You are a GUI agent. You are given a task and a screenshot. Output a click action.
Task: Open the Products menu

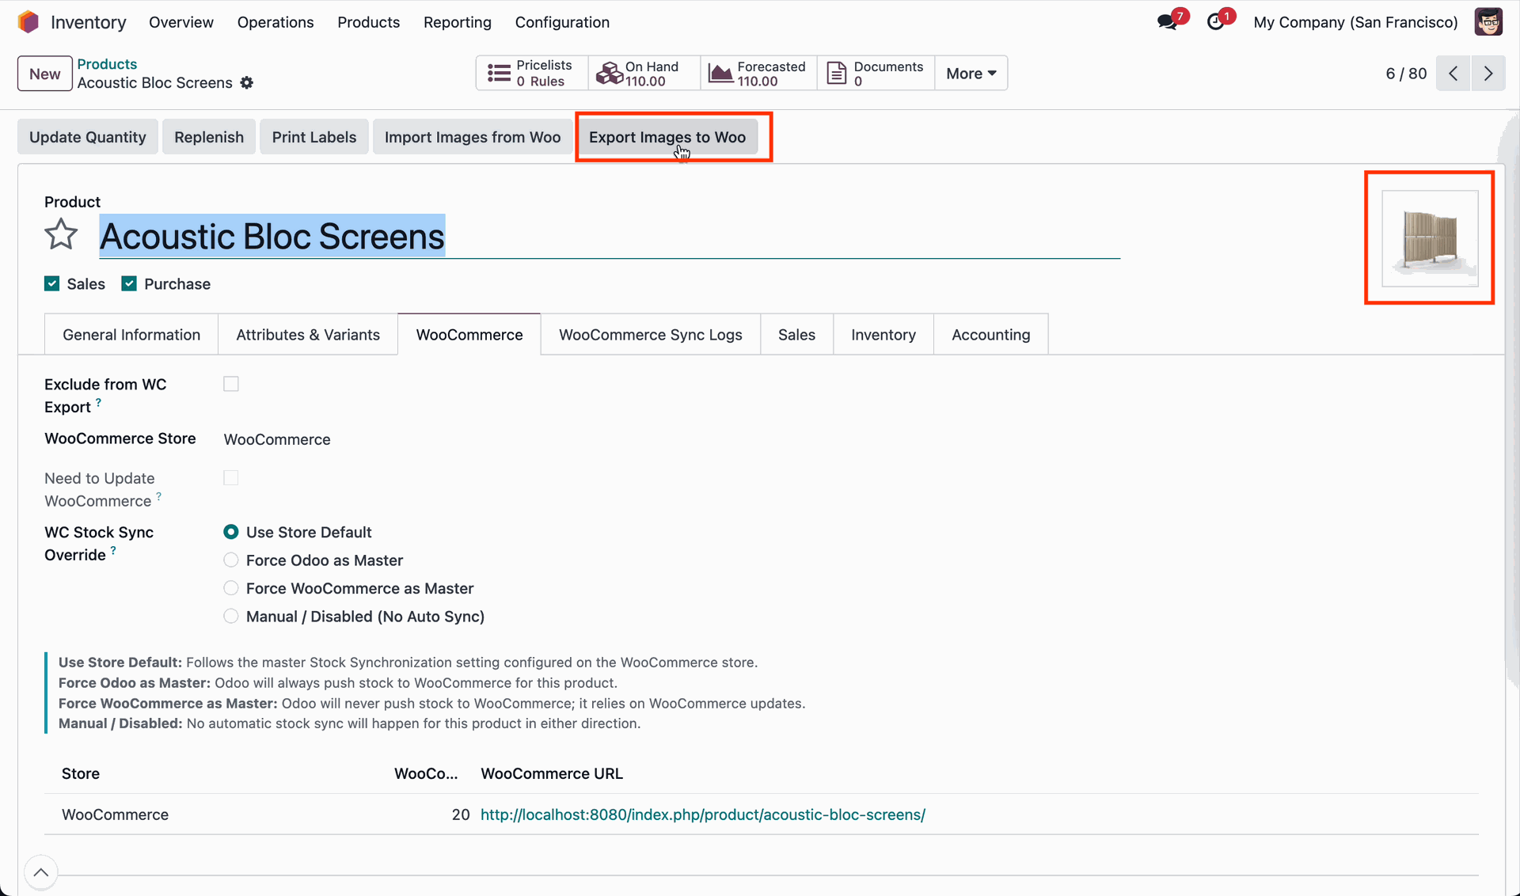369,22
